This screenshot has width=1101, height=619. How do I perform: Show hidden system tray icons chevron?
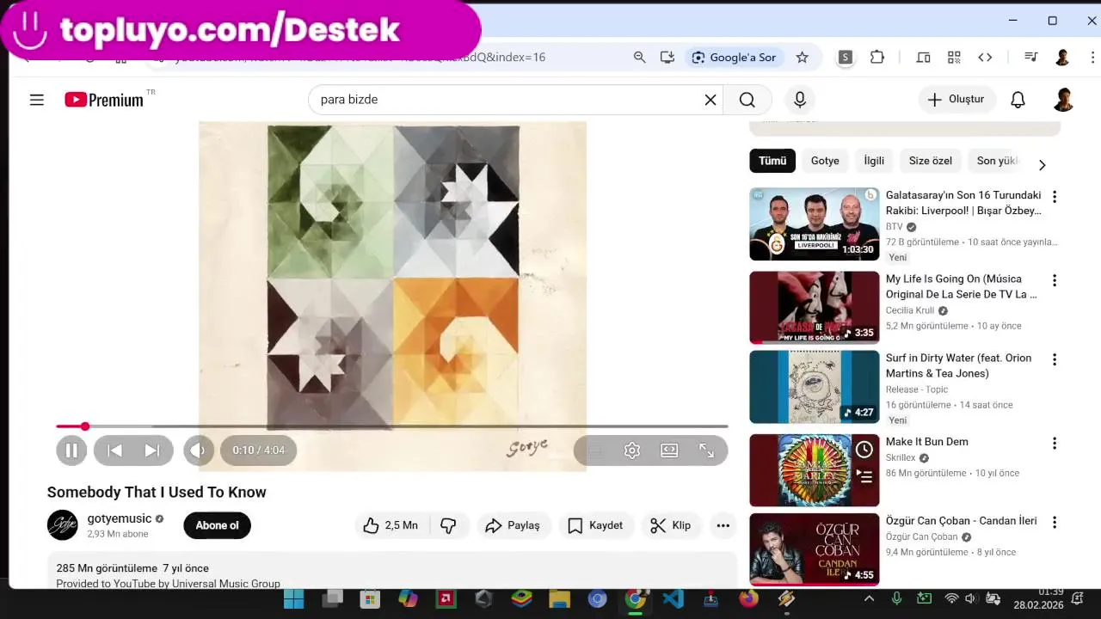pos(869,599)
